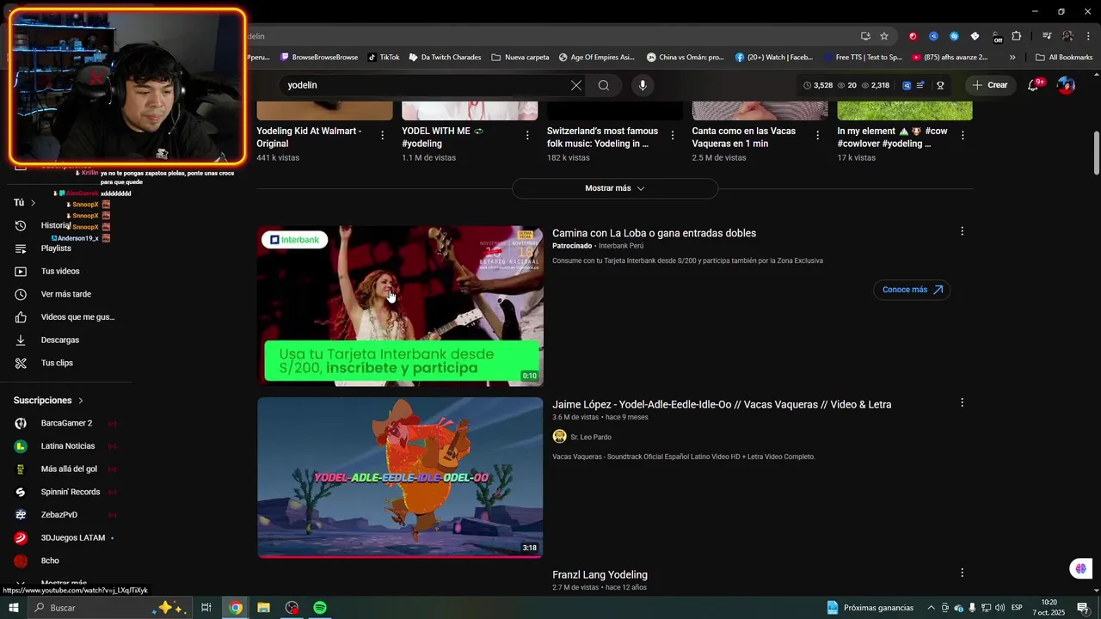Click the install app icon in address bar
The width and height of the screenshot is (1101, 619).
point(865,36)
